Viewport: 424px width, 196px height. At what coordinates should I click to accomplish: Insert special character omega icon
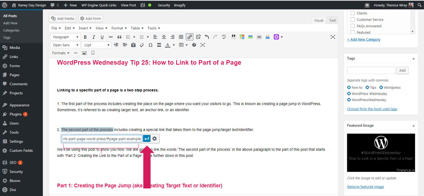coord(150,45)
